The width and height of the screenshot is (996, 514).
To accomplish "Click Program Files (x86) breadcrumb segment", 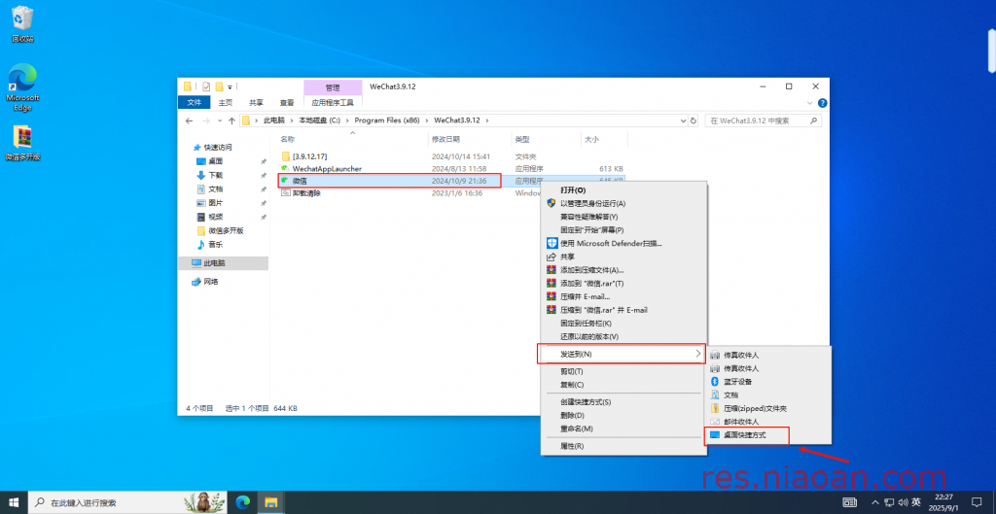I will 387,120.
